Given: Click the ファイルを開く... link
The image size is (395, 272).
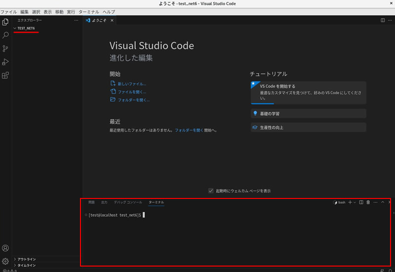Looking at the screenshot, I should (132, 92).
